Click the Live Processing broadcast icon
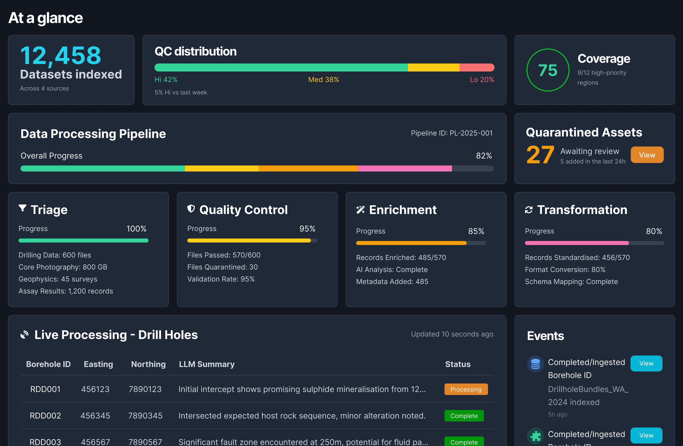The image size is (683, 446). (x=25, y=334)
